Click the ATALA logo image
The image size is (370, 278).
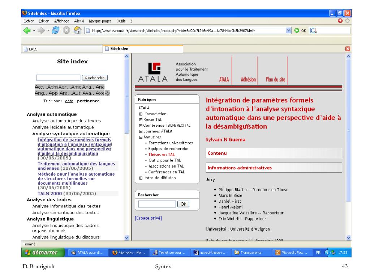pos(153,72)
